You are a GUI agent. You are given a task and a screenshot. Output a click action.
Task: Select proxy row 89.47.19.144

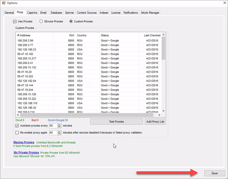89,85
